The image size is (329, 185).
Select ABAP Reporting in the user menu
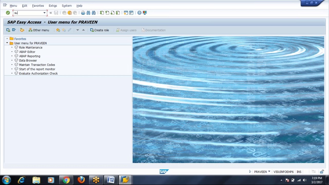pyautogui.click(x=30, y=56)
